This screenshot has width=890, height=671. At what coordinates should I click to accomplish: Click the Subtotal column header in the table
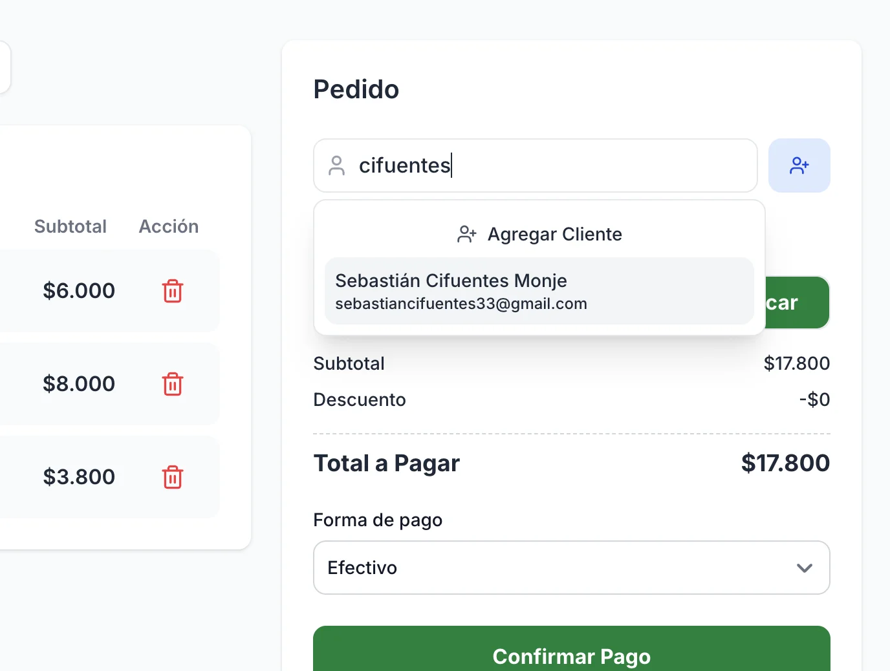coord(71,226)
